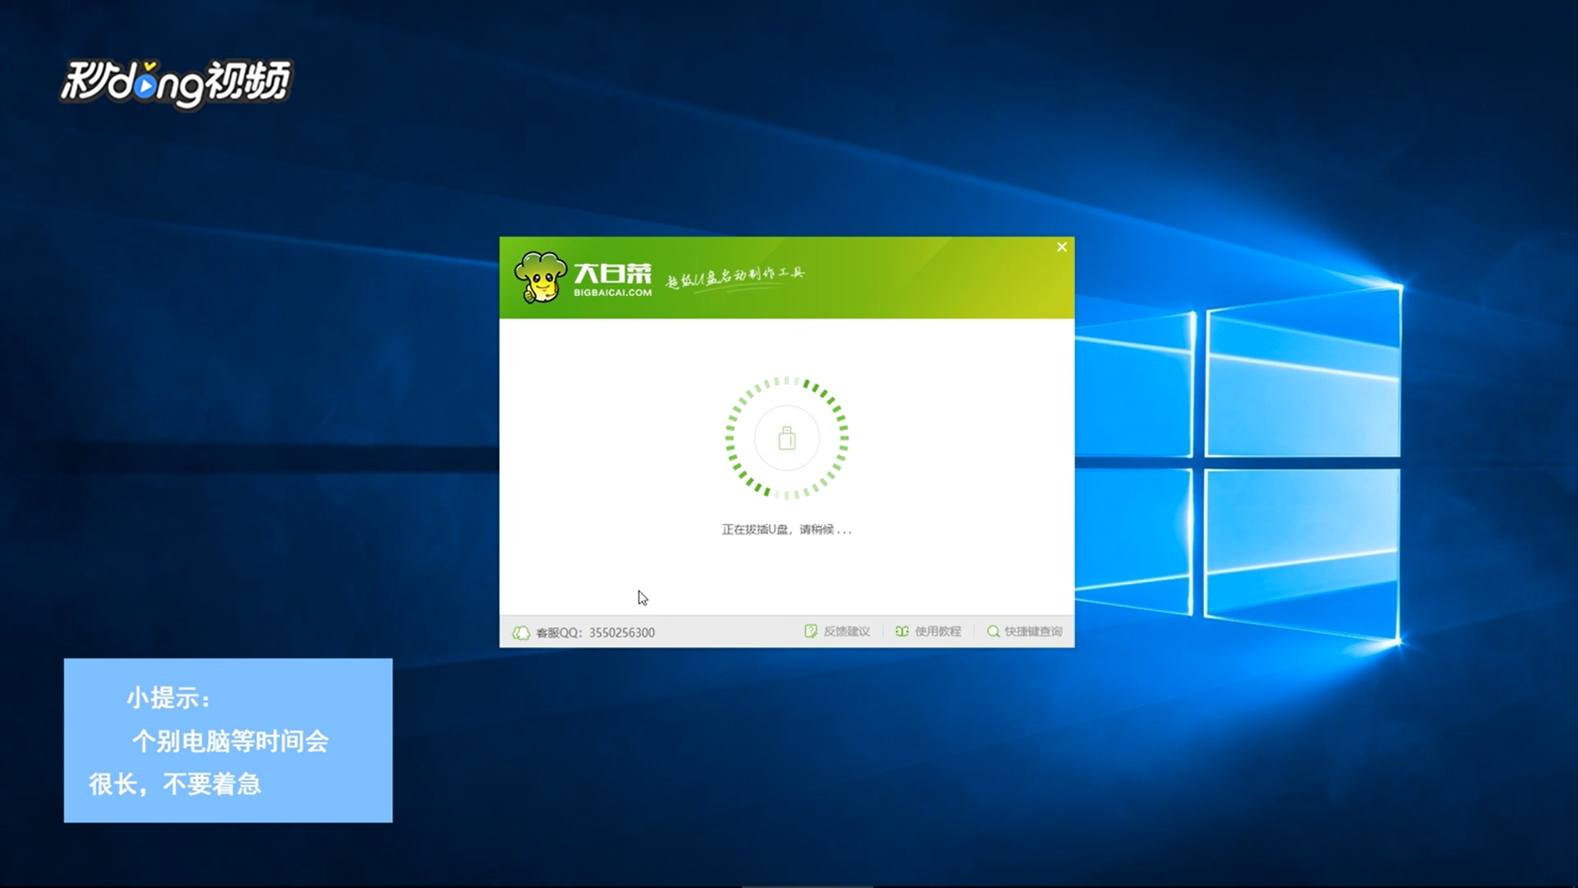Viewport: 1578px width, 888px height.
Task: Click the green QQ customer service icon
Action: pos(521,632)
